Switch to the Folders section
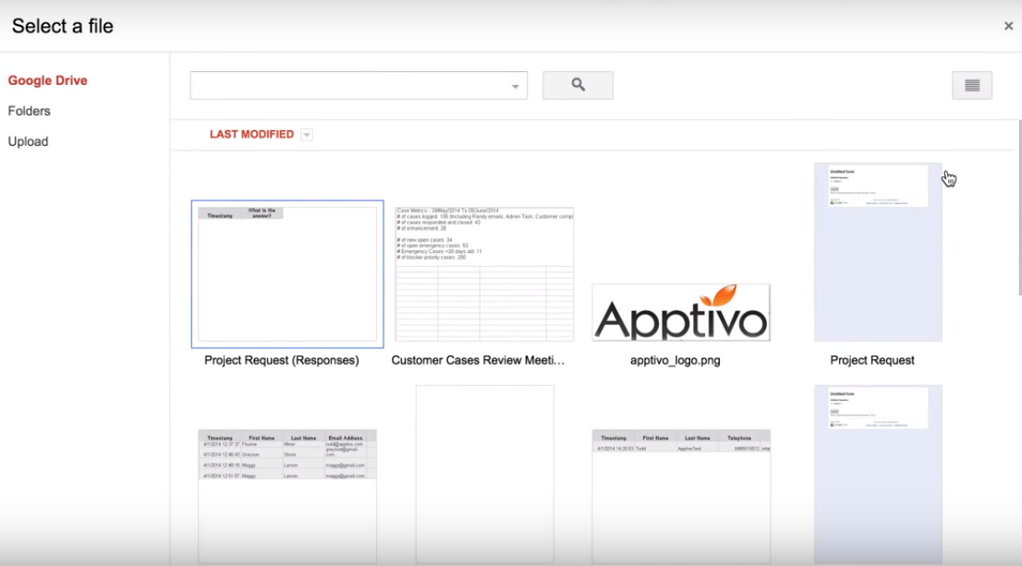1022x566 pixels. (30, 110)
